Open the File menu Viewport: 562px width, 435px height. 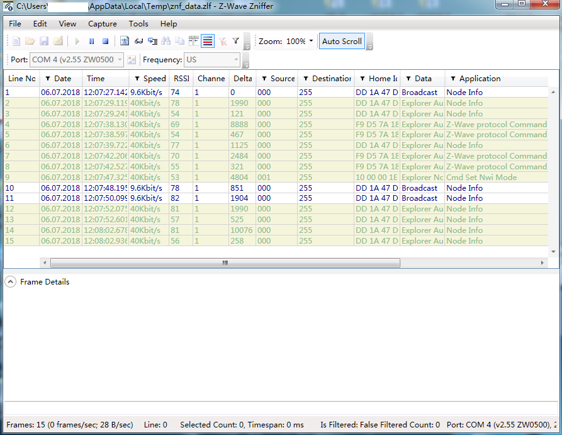pos(15,24)
